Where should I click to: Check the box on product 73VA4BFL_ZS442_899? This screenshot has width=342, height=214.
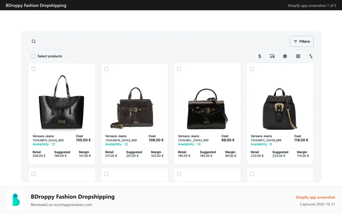click(179, 69)
